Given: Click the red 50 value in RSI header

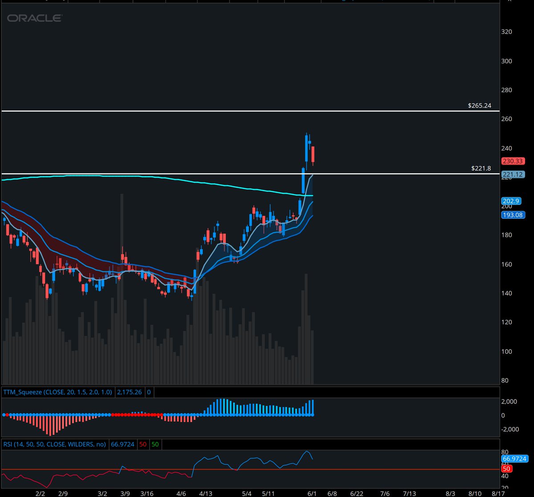Looking at the screenshot, I should (143, 444).
